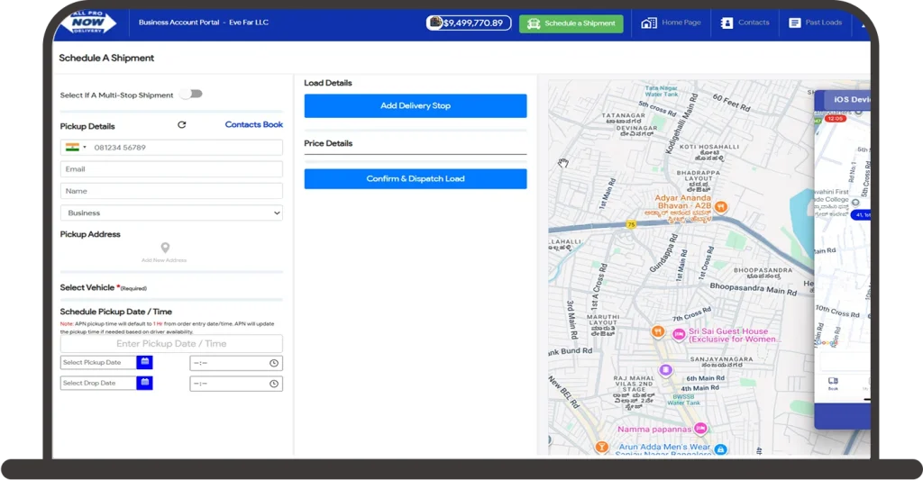This screenshot has height=480, width=923.
Task: Open the India flag country code dropdown
Action: (x=76, y=147)
